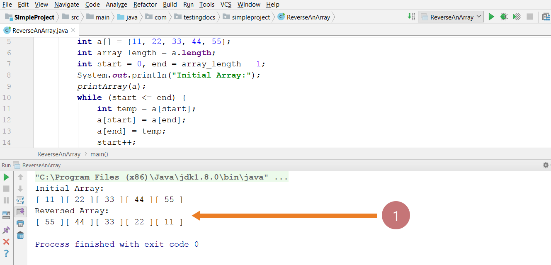Open the View menu
551x265 pixels.
(x=41, y=5)
